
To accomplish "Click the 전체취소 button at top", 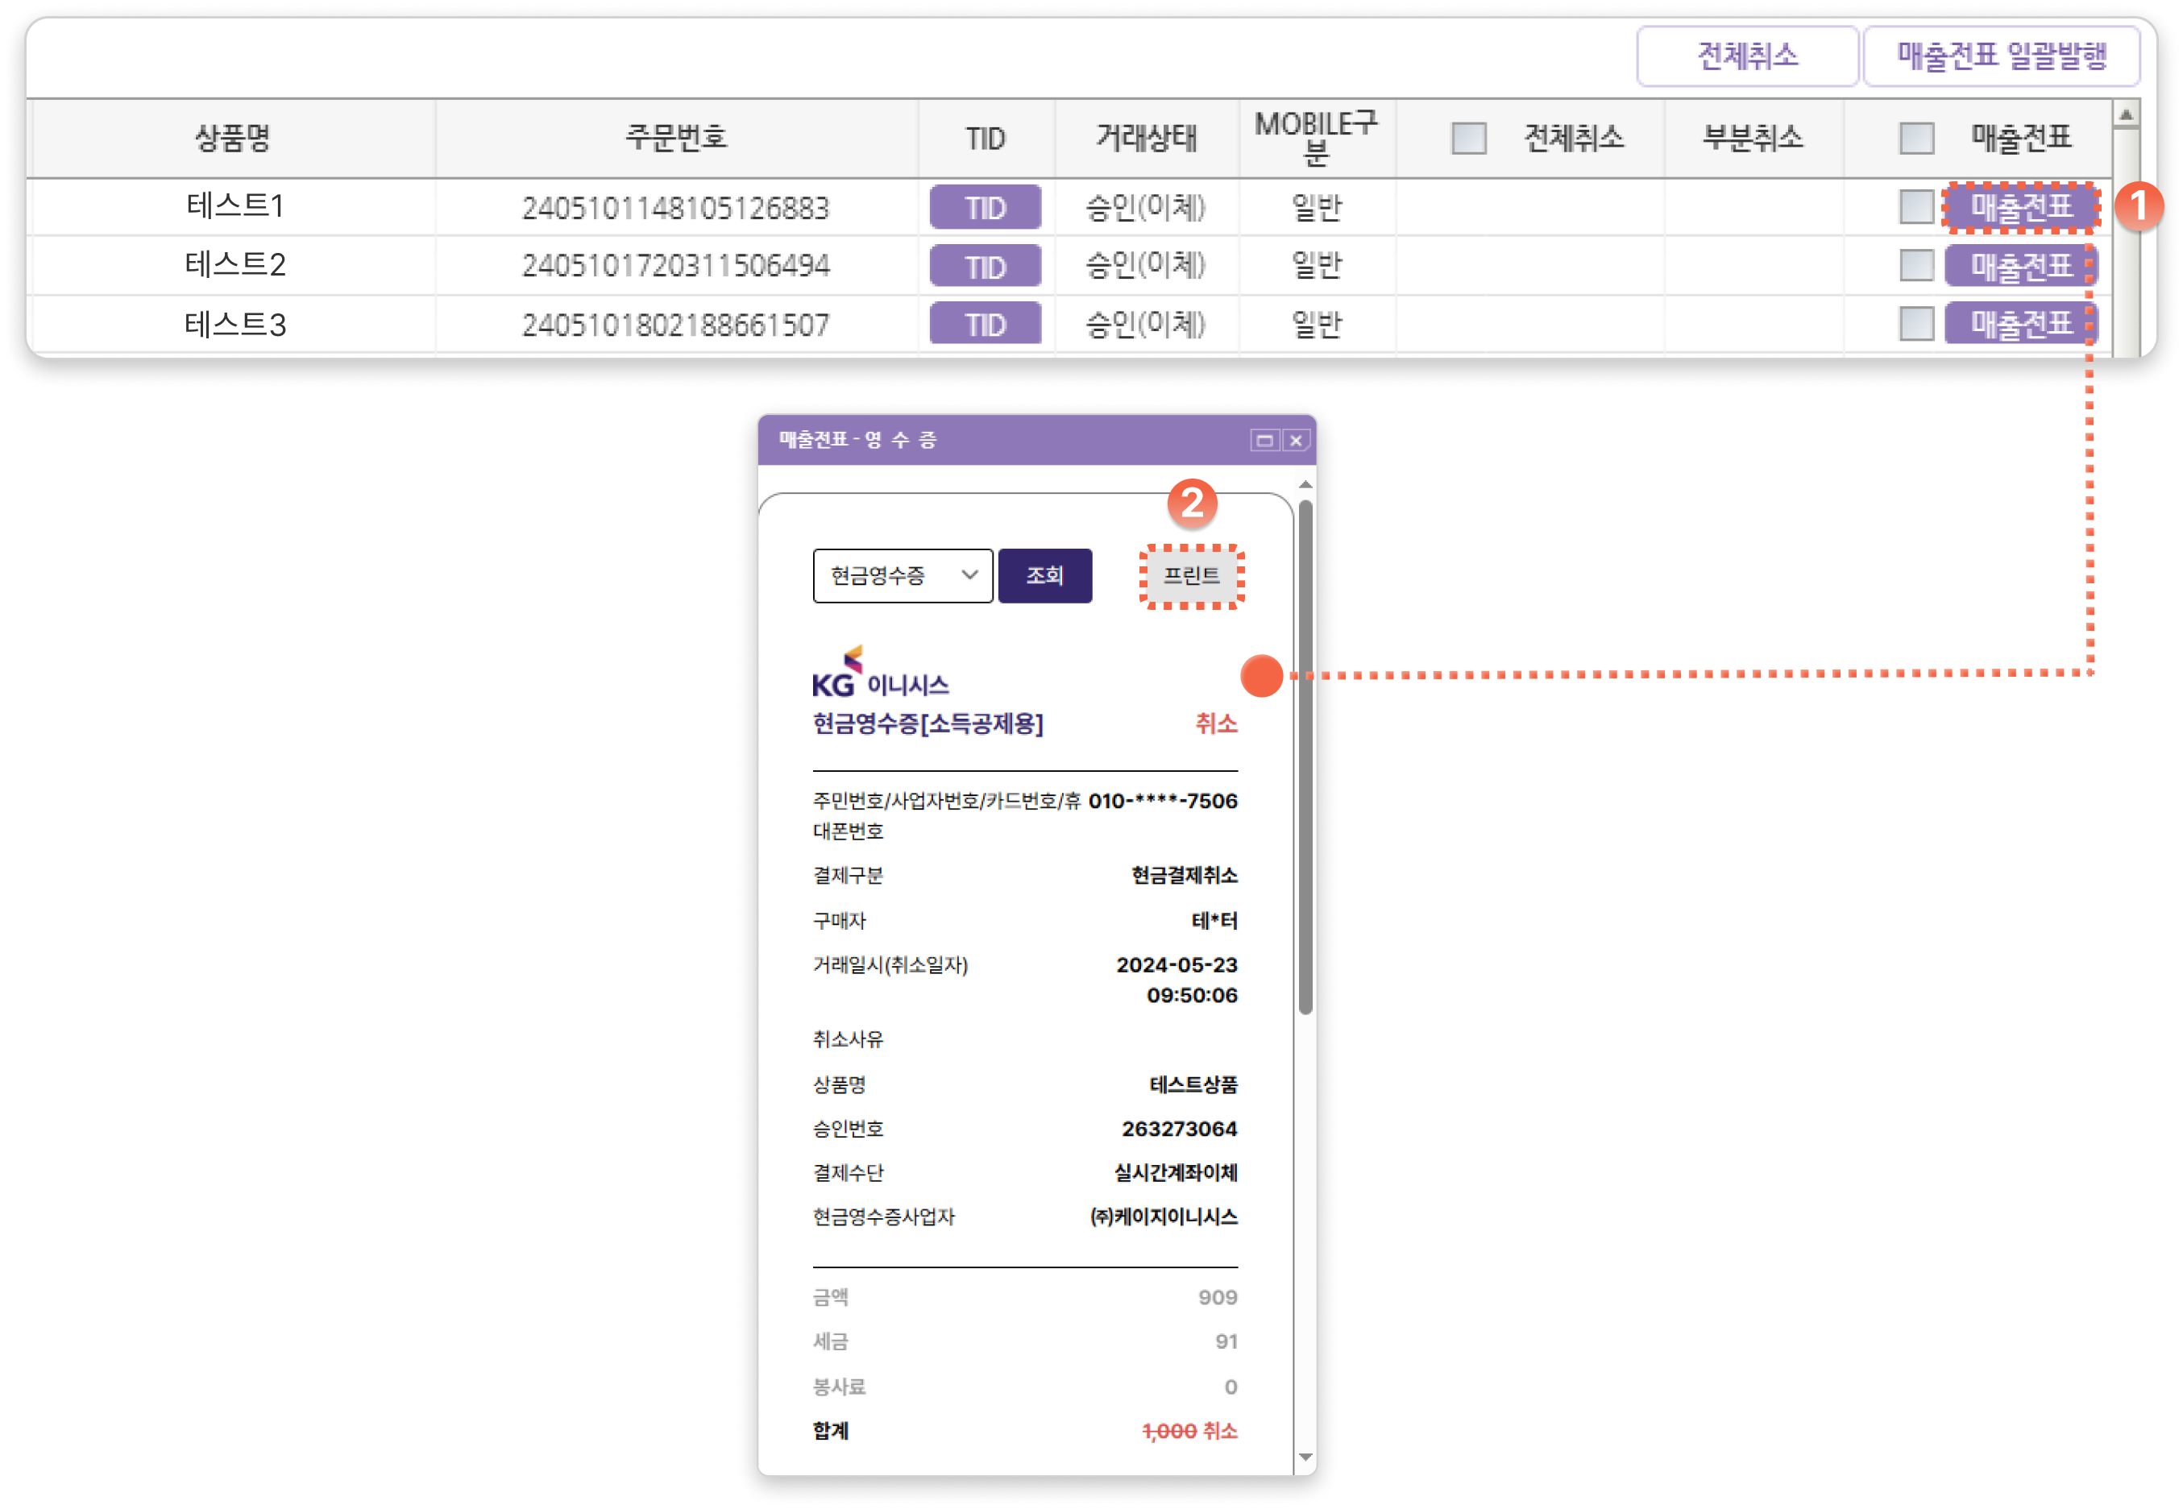I will coord(1747,56).
